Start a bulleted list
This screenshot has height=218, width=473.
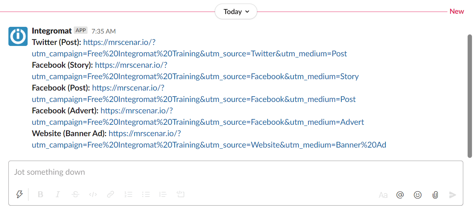coord(146,195)
